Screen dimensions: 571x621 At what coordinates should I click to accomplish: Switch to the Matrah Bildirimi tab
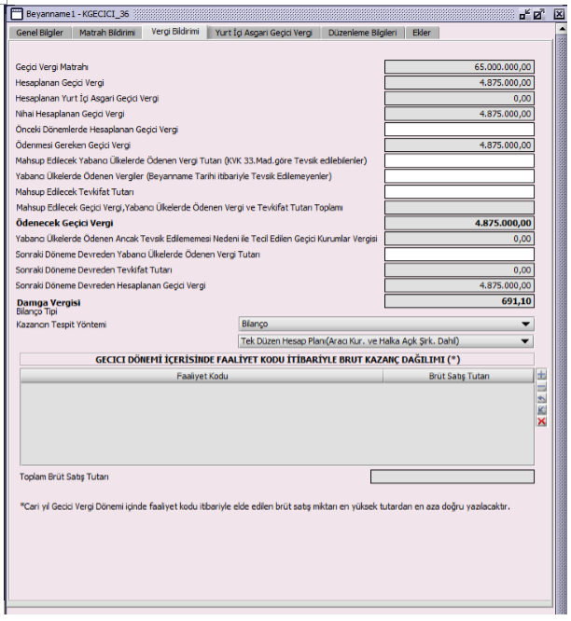pyautogui.click(x=107, y=33)
